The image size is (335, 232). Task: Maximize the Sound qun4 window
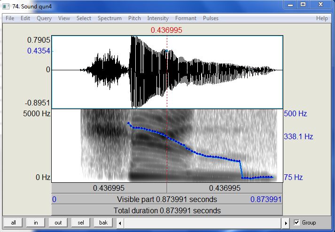click(303, 5)
